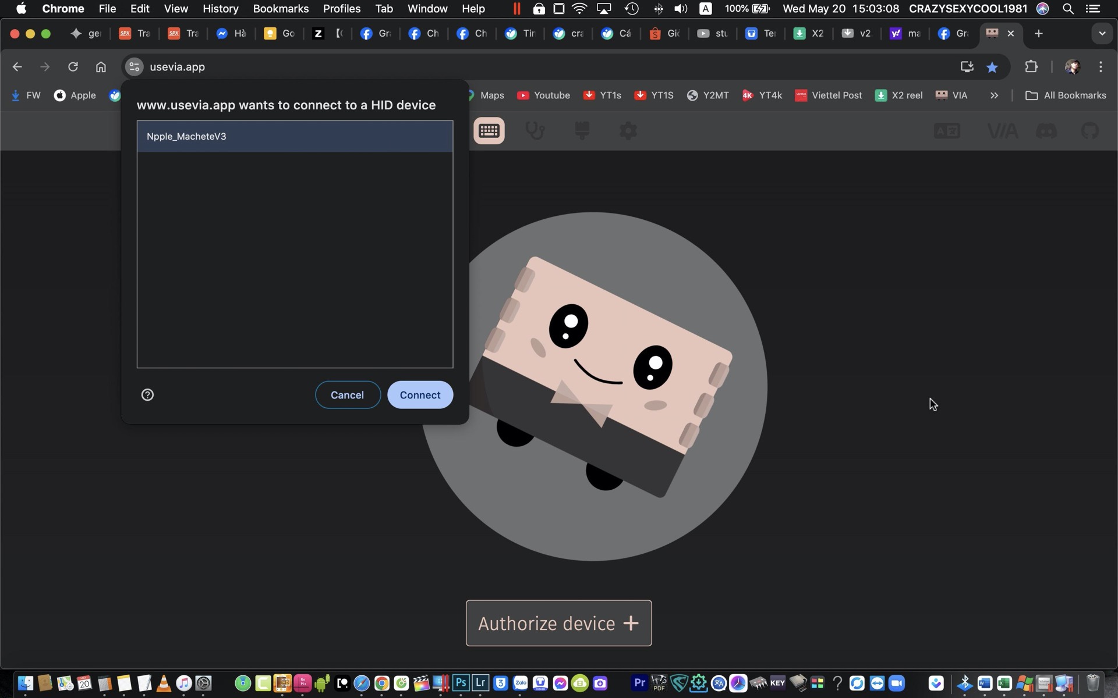
Task: Open the Chrome profile avatar
Action: 1073,67
